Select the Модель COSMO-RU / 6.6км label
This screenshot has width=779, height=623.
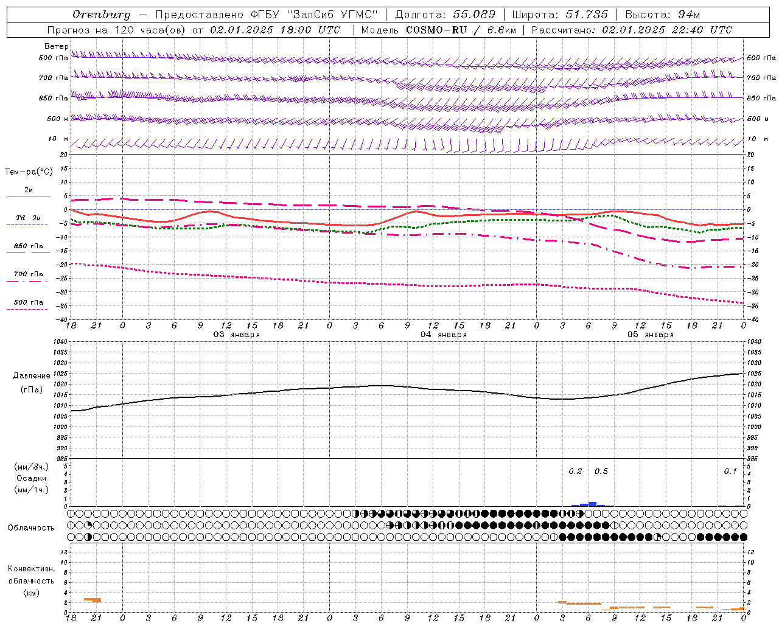pyautogui.click(x=438, y=30)
